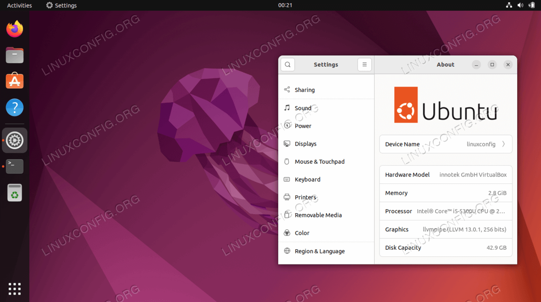
Task: Click the volume icon in top bar
Action: 520,5
